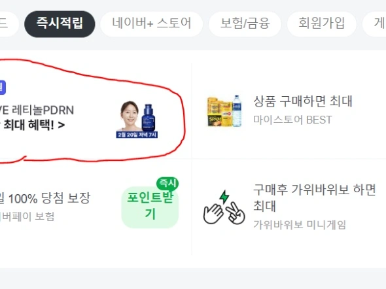Switch to the 네이버+ 스토어 tab

tap(151, 24)
